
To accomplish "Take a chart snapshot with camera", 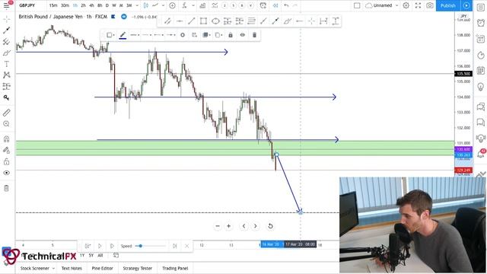I will 430,5.
